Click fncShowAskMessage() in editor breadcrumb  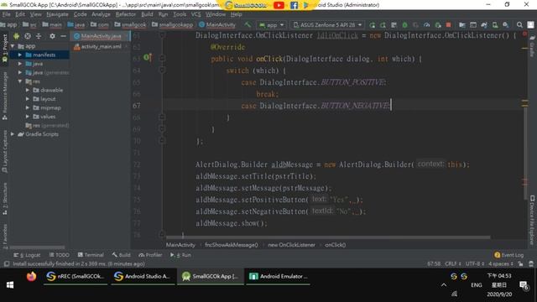[x=232, y=245]
